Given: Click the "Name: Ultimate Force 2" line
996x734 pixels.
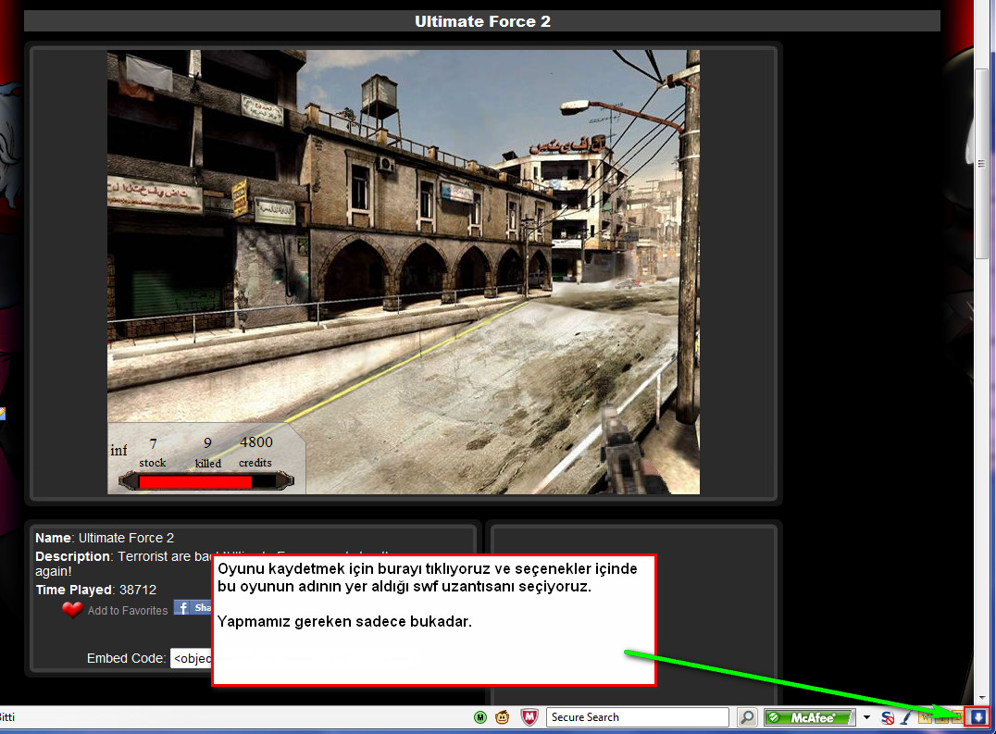Looking at the screenshot, I should [x=105, y=538].
